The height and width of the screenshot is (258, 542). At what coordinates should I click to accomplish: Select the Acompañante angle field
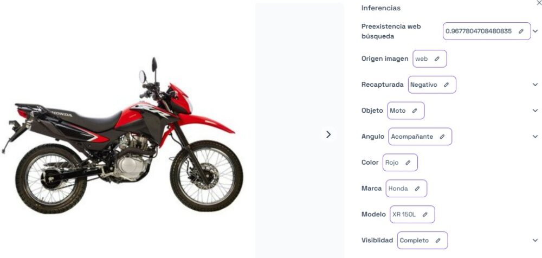click(x=420, y=137)
